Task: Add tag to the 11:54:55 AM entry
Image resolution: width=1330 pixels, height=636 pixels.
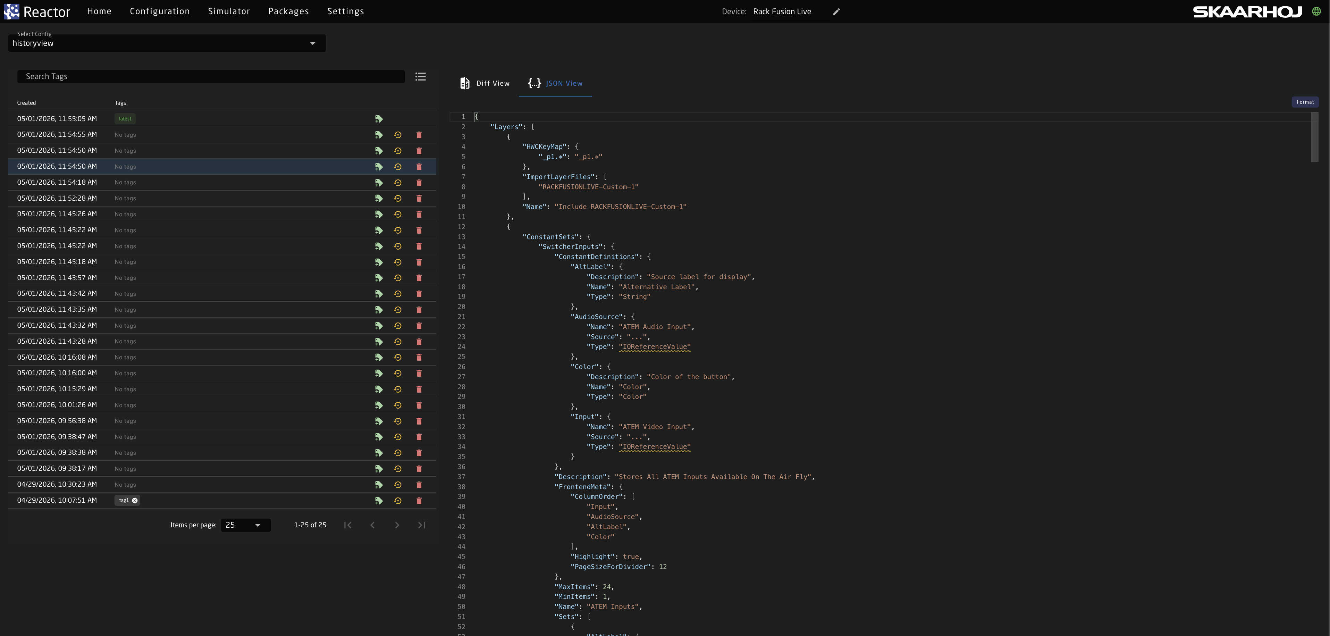Action: [x=378, y=135]
